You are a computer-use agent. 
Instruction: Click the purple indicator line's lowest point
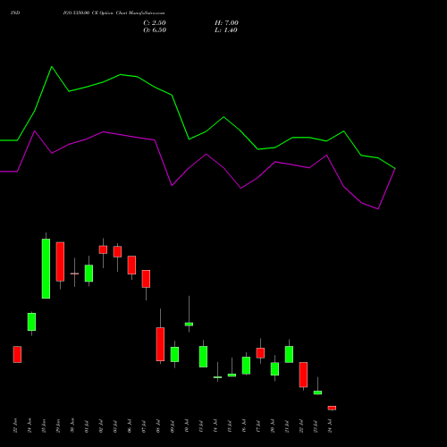point(378,209)
